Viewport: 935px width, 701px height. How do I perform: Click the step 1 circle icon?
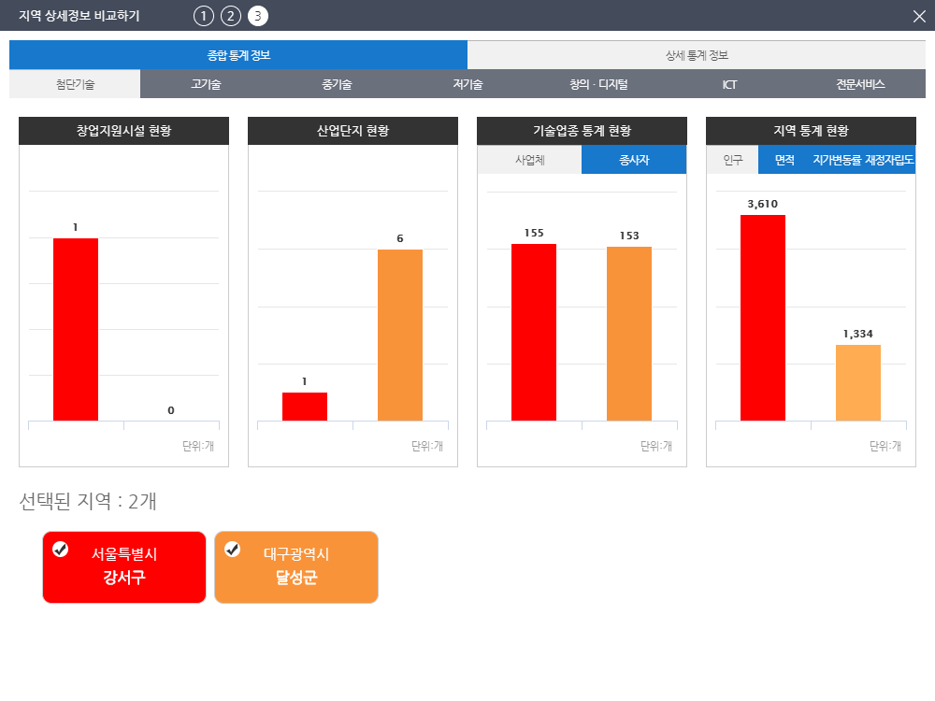pos(203,16)
